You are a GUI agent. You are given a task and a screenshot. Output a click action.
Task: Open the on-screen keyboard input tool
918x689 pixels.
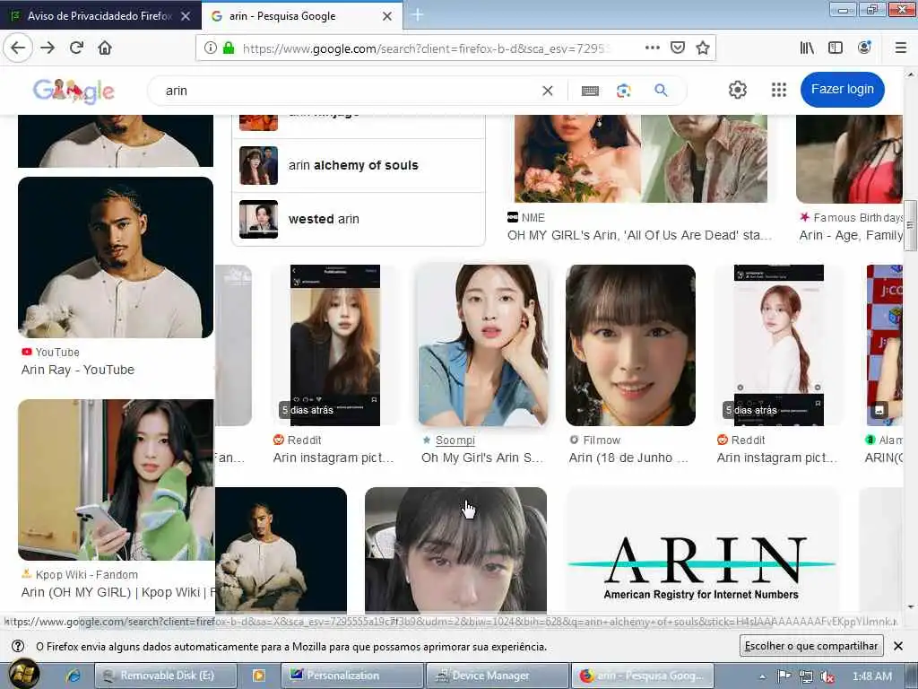(590, 91)
